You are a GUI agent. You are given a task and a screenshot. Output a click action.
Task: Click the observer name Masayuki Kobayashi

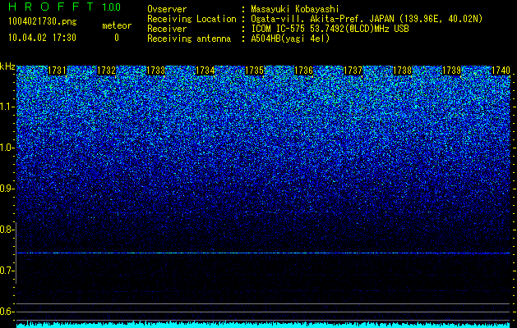pyautogui.click(x=295, y=9)
